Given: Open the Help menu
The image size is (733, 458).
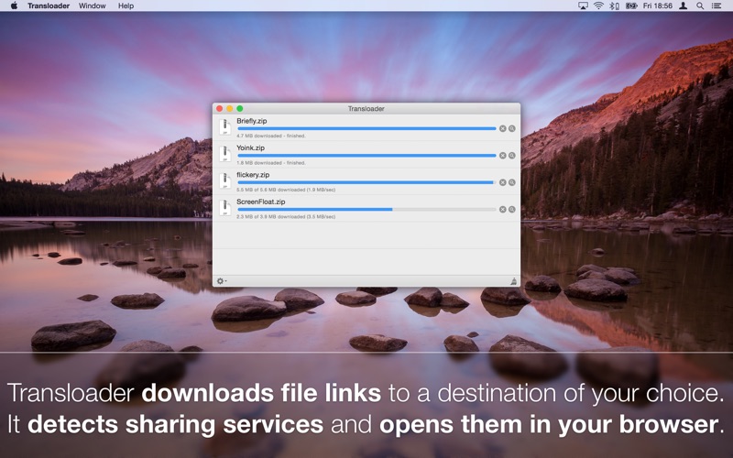Looking at the screenshot, I should 126,5.
